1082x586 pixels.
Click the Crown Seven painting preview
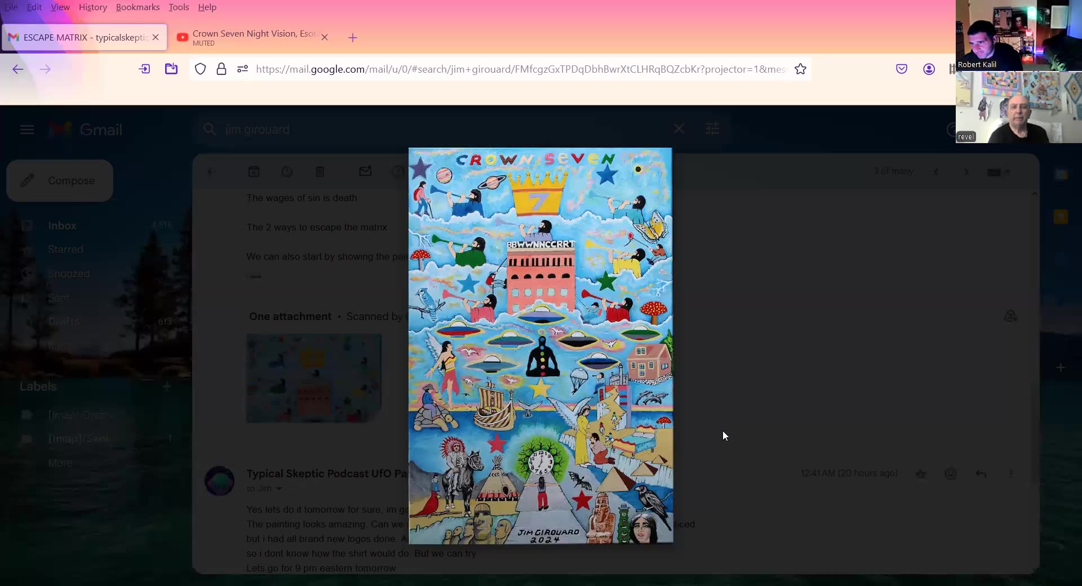click(x=540, y=346)
